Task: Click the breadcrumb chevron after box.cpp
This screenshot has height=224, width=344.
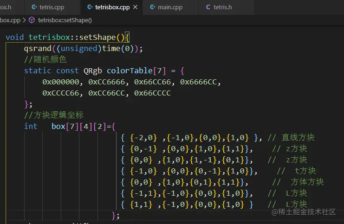Action: click(24, 20)
